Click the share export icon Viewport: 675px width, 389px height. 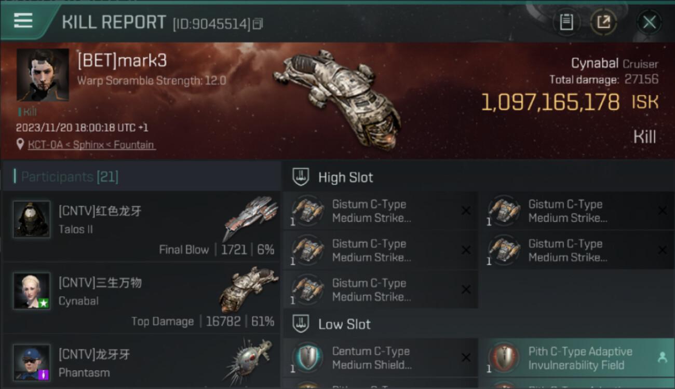point(603,22)
